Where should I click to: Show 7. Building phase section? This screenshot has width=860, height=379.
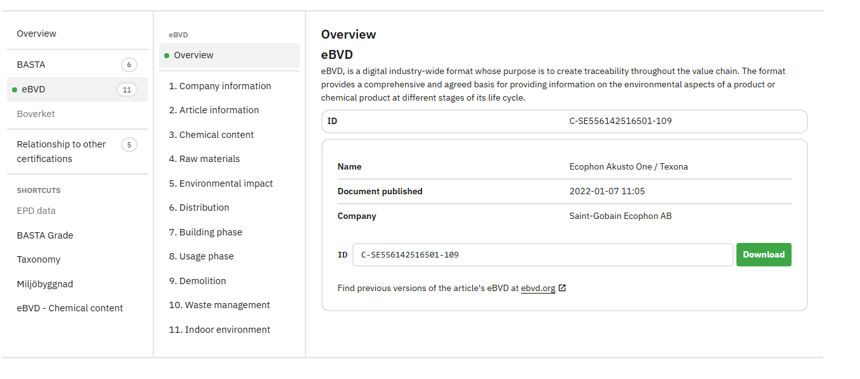pos(205,232)
